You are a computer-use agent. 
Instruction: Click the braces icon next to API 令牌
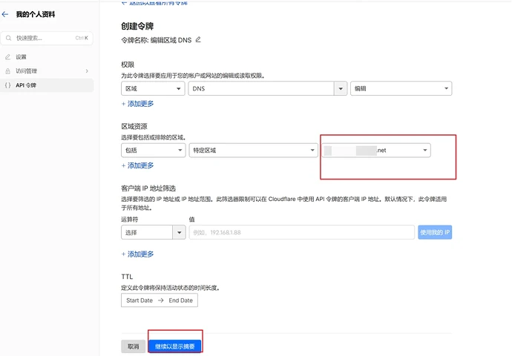8,85
